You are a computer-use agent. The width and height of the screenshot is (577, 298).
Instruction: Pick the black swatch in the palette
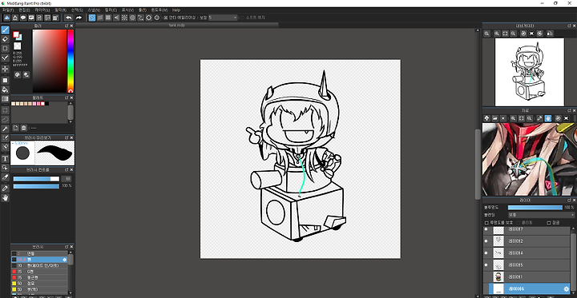click(x=47, y=104)
